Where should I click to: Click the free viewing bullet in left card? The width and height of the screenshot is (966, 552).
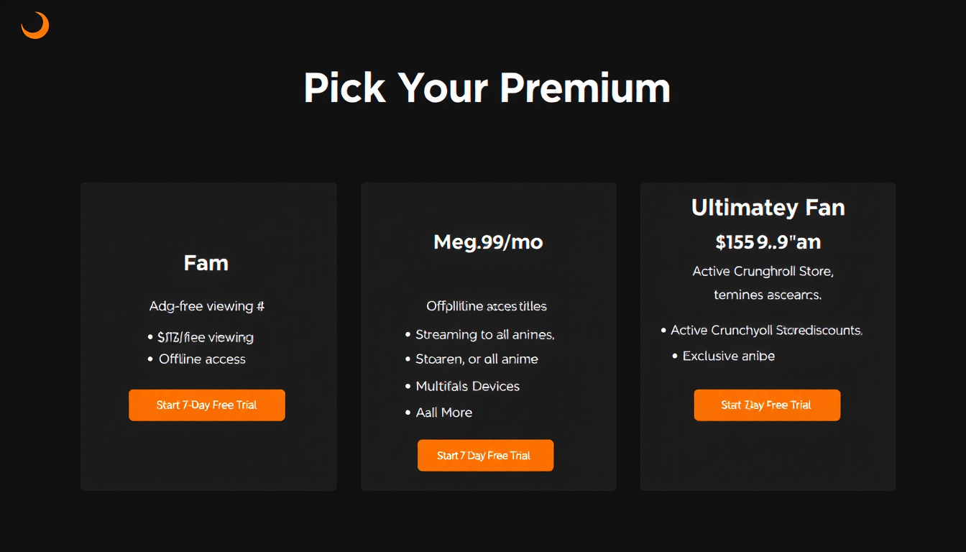[x=205, y=337]
